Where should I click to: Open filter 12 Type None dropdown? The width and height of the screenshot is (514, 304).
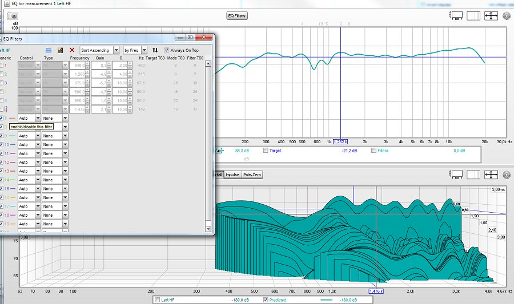[x=55, y=163]
